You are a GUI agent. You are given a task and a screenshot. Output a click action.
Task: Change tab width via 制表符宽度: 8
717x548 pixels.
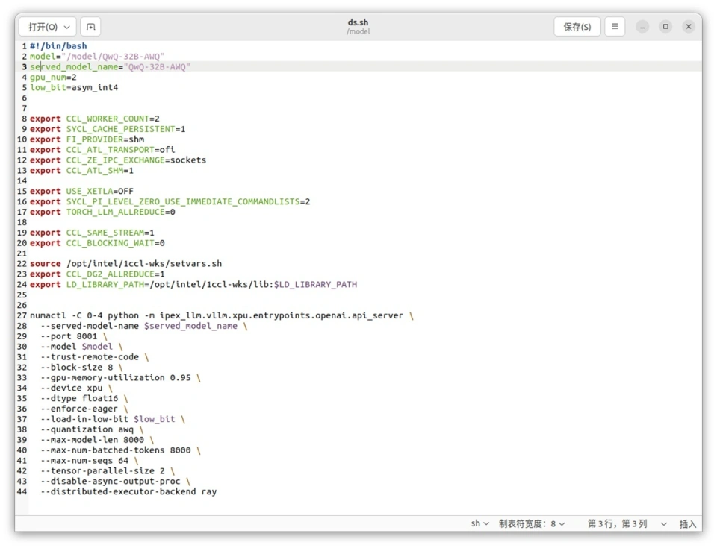[531, 523]
